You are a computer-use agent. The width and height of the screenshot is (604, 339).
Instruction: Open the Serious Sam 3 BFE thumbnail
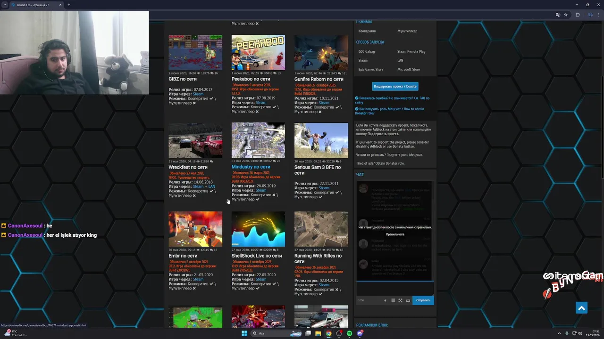[321, 140]
